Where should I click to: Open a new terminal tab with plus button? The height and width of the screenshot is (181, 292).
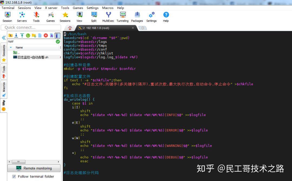pos(142,28)
